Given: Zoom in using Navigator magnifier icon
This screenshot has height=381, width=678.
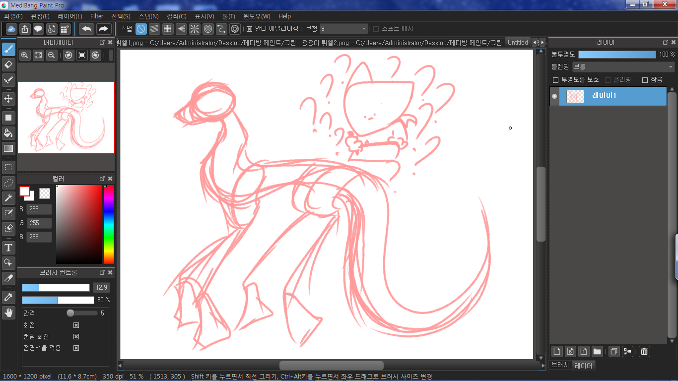Looking at the screenshot, I should pos(24,56).
